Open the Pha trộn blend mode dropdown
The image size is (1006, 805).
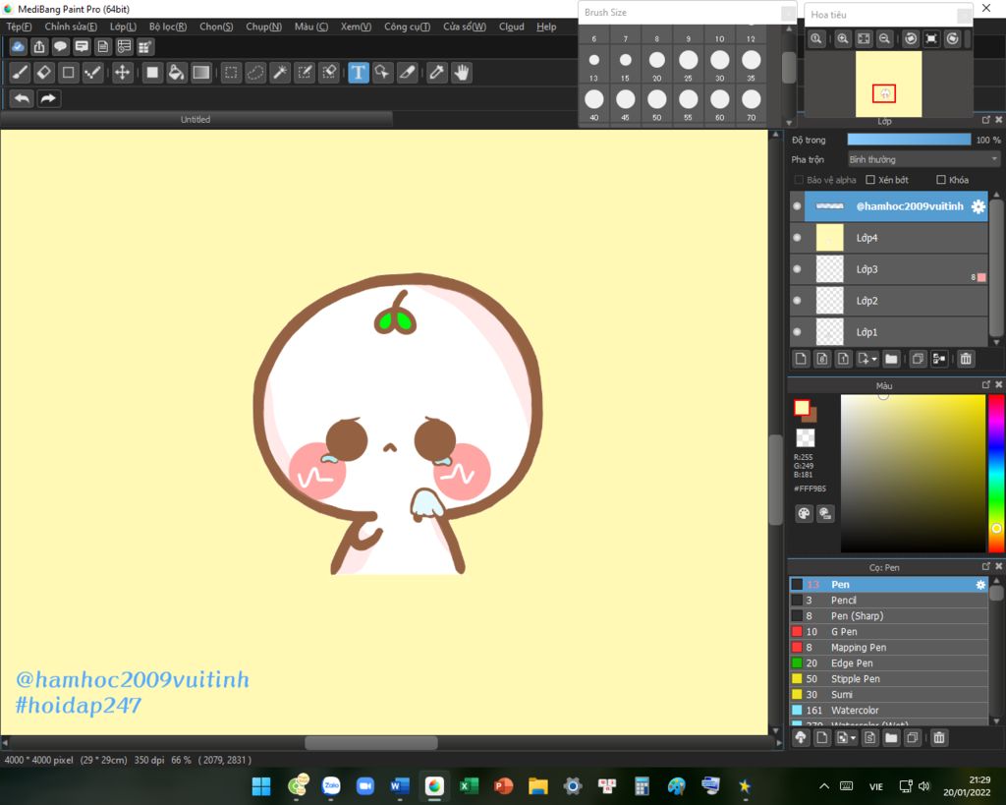coord(923,159)
